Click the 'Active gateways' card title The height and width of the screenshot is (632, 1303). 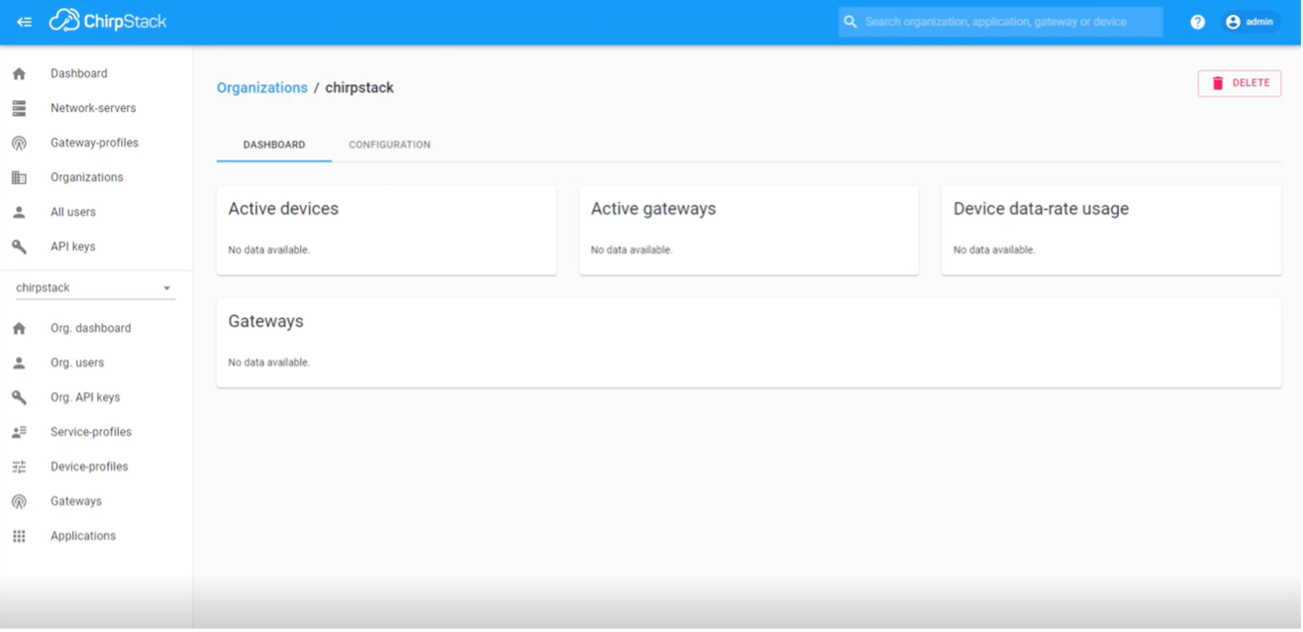[x=653, y=209]
